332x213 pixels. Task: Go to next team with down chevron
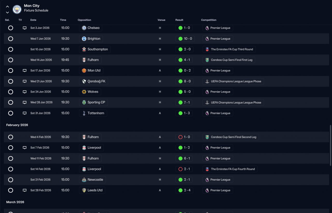coord(7,12)
